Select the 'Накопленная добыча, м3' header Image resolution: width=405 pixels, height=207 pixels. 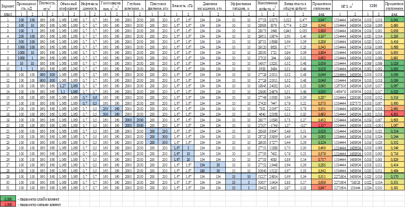coord(268,6)
